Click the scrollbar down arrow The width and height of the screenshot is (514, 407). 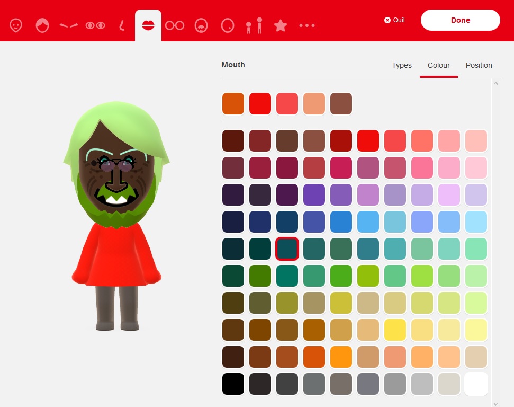[495, 404]
